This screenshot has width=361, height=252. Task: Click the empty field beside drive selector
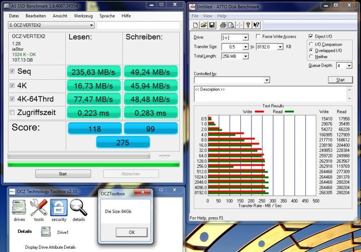click(138, 25)
